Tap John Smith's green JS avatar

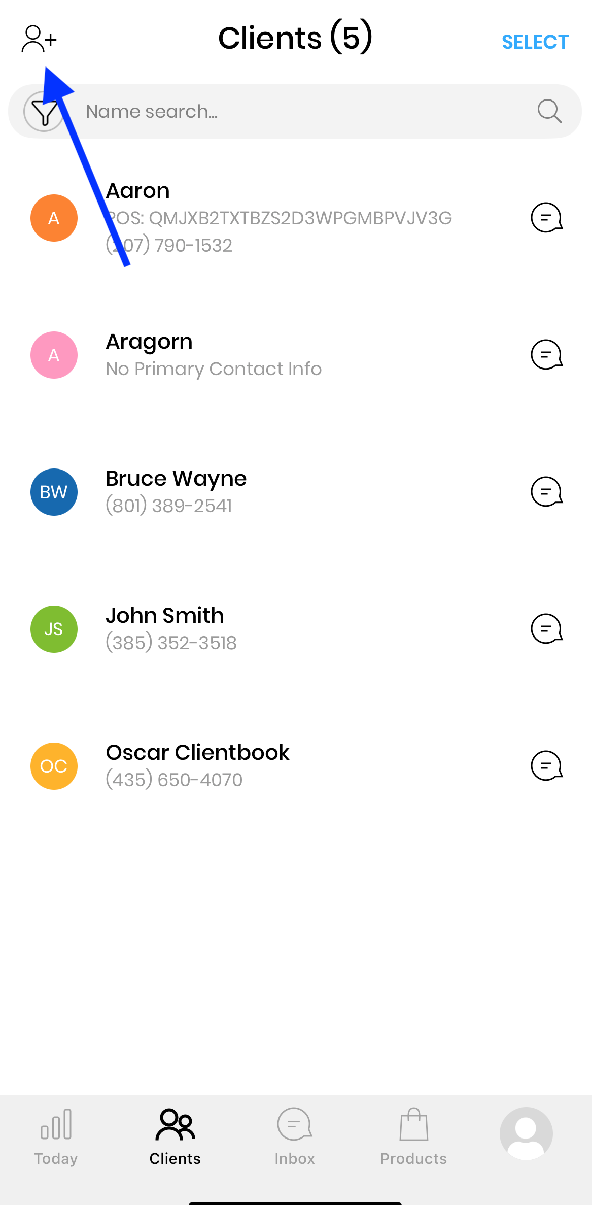[54, 629]
